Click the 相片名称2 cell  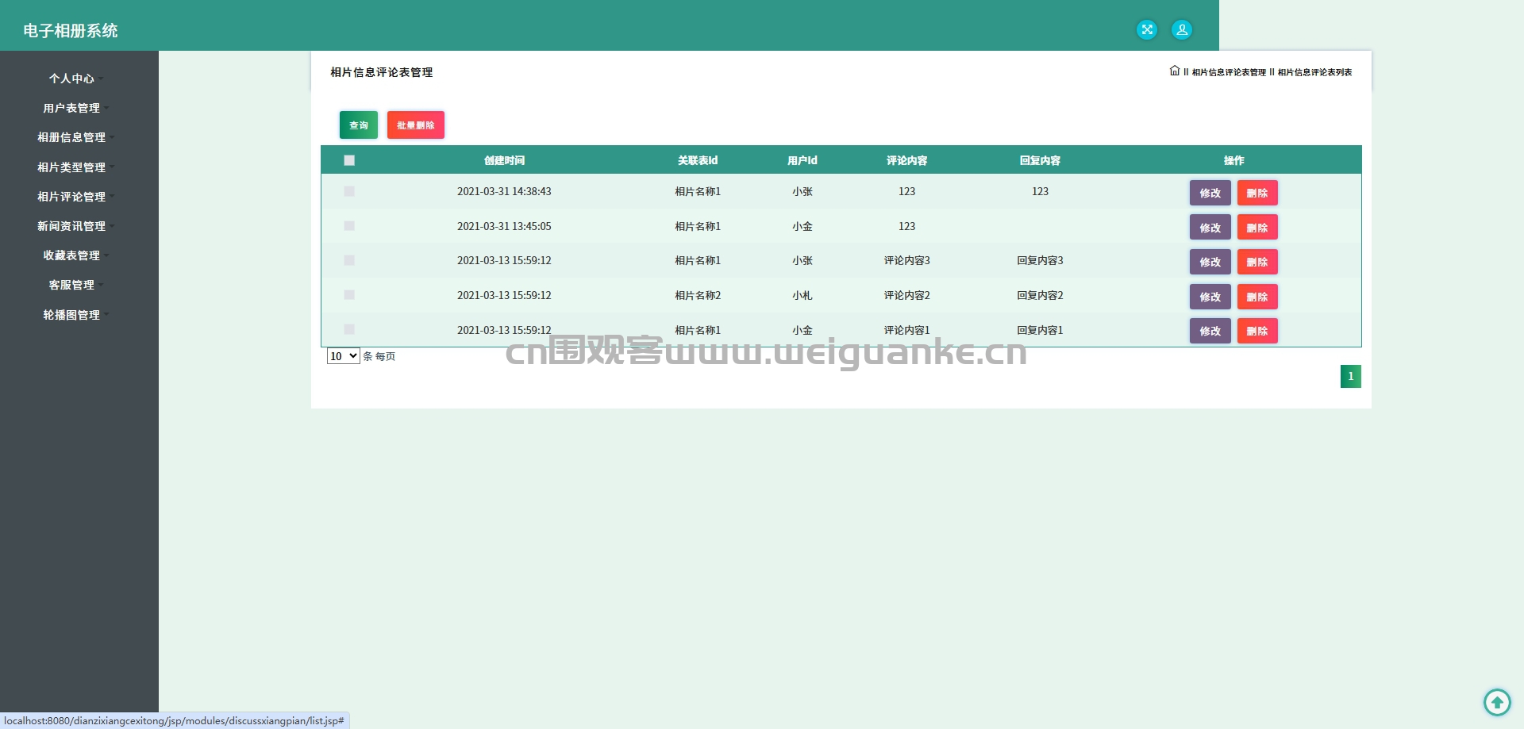coord(698,295)
